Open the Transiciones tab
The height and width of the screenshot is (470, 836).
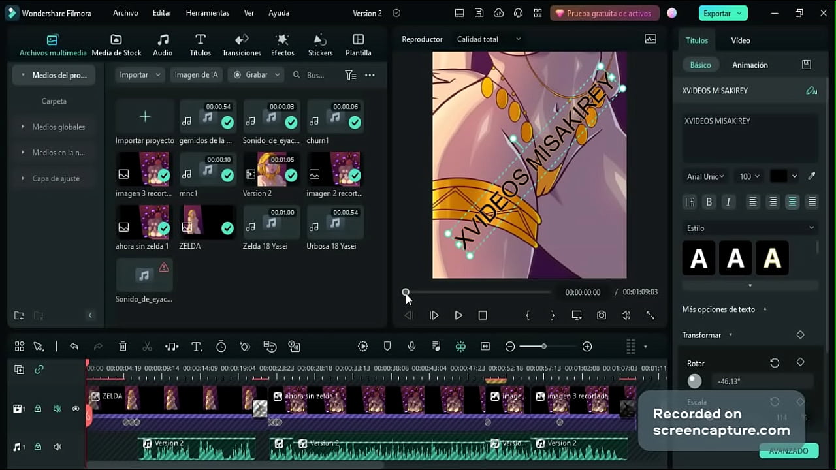point(242,45)
